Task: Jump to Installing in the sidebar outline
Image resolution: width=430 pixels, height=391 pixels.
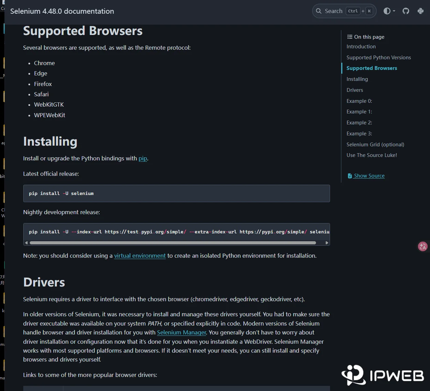Action: [357, 79]
